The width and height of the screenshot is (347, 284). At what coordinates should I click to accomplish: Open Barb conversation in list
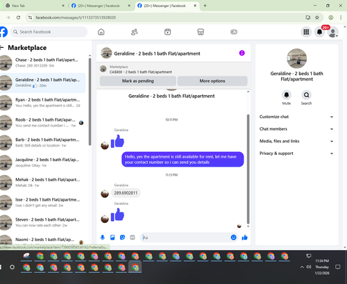[43, 142]
